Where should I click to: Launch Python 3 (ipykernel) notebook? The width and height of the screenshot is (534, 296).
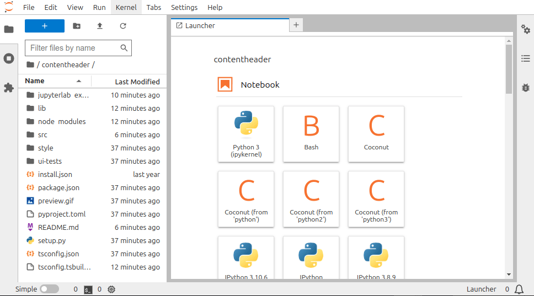pyautogui.click(x=246, y=134)
